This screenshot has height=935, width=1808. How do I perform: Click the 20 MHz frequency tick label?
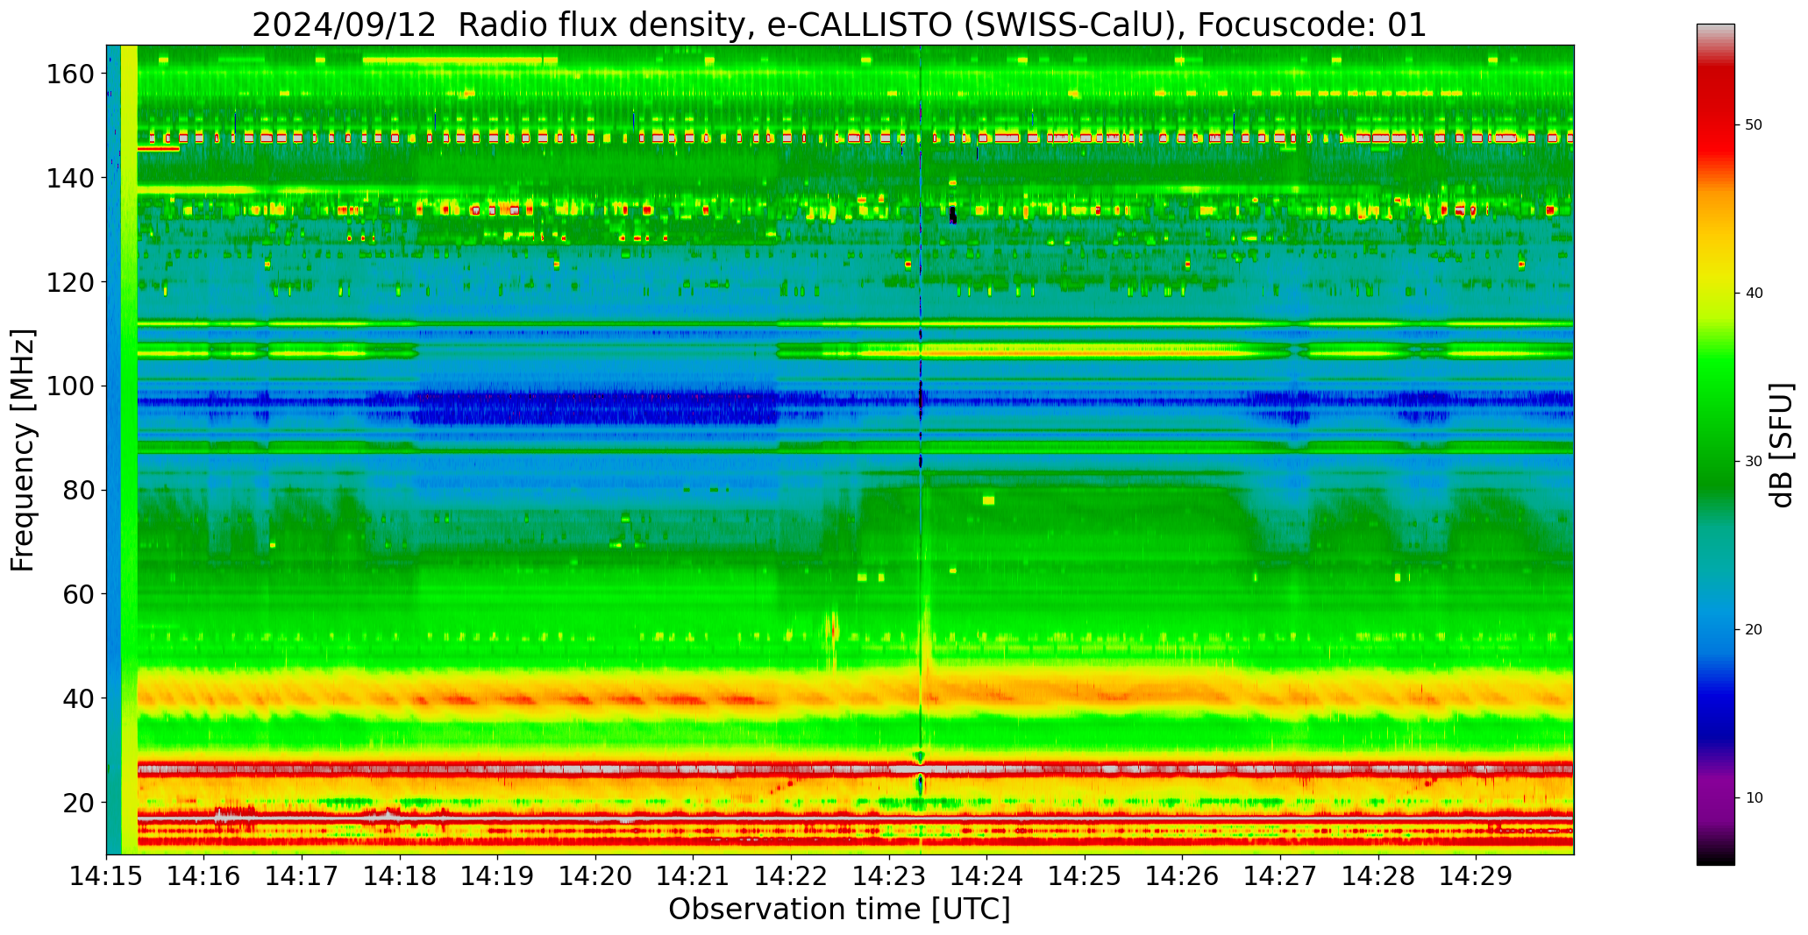click(79, 802)
